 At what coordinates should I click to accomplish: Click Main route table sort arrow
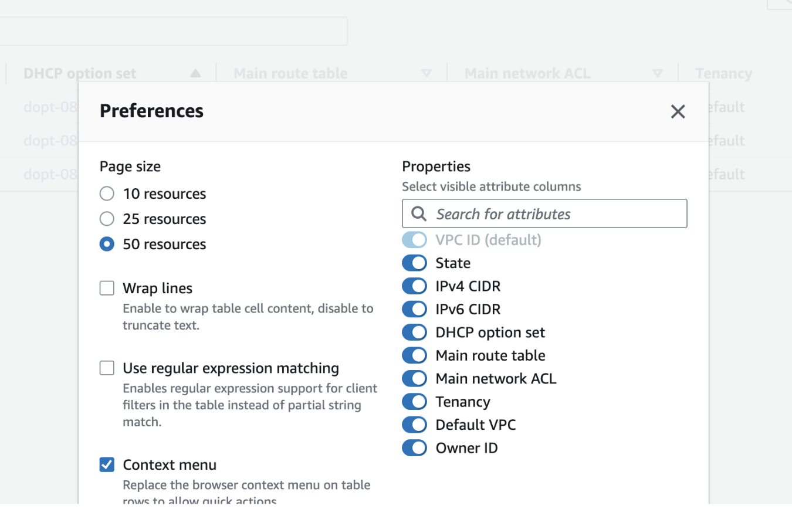click(x=427, y=74)
